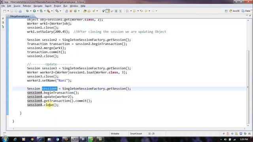Expand the Debug configurations dropdown
Screen dimensions: 253x142
tap(31, 11)
